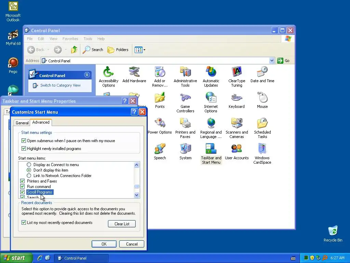Open User Accounts icon
This screenshot has height=263, width=350.
[x=237, y=152]
